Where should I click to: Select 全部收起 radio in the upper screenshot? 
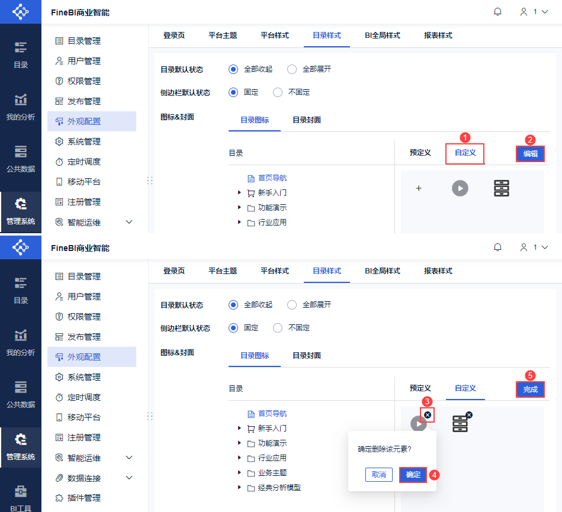tap(233, 69)
